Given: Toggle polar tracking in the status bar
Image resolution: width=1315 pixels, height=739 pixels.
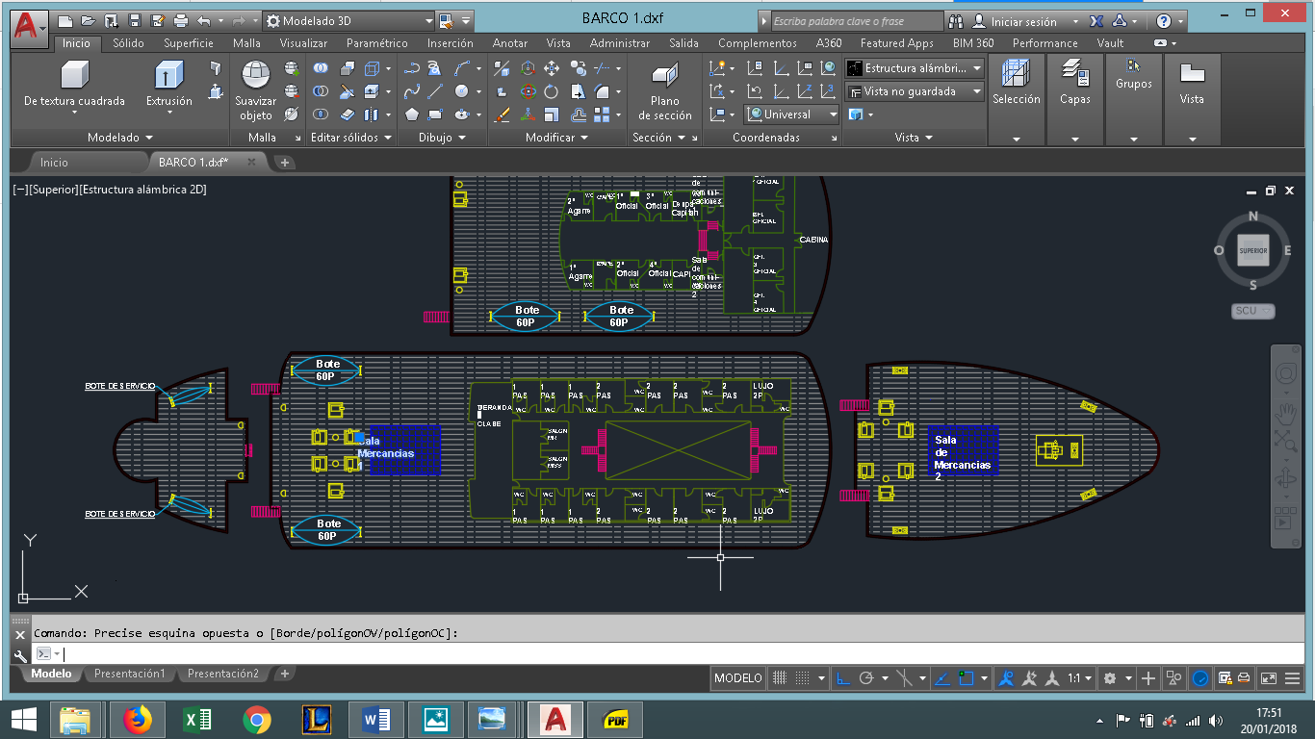Looking at the screenshot, I should (866, 678).
